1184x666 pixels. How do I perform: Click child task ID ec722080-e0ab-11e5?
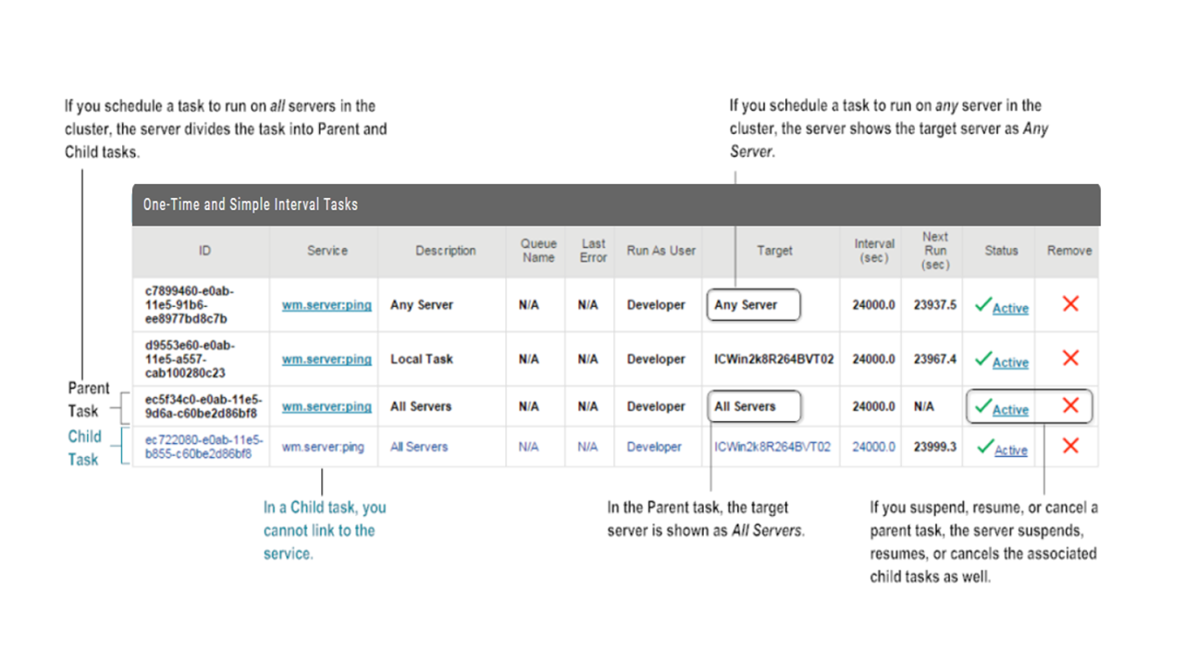(x=203, y=447)
